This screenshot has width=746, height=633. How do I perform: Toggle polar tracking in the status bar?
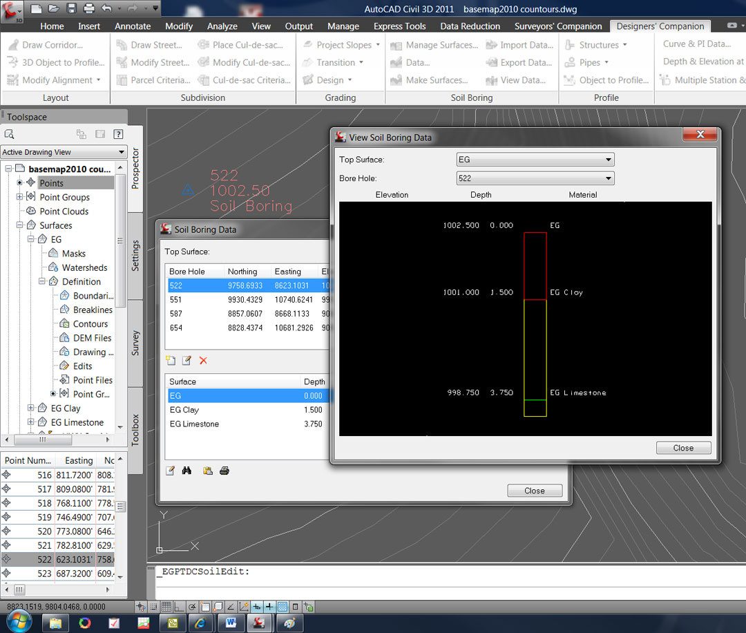(192, 607)
